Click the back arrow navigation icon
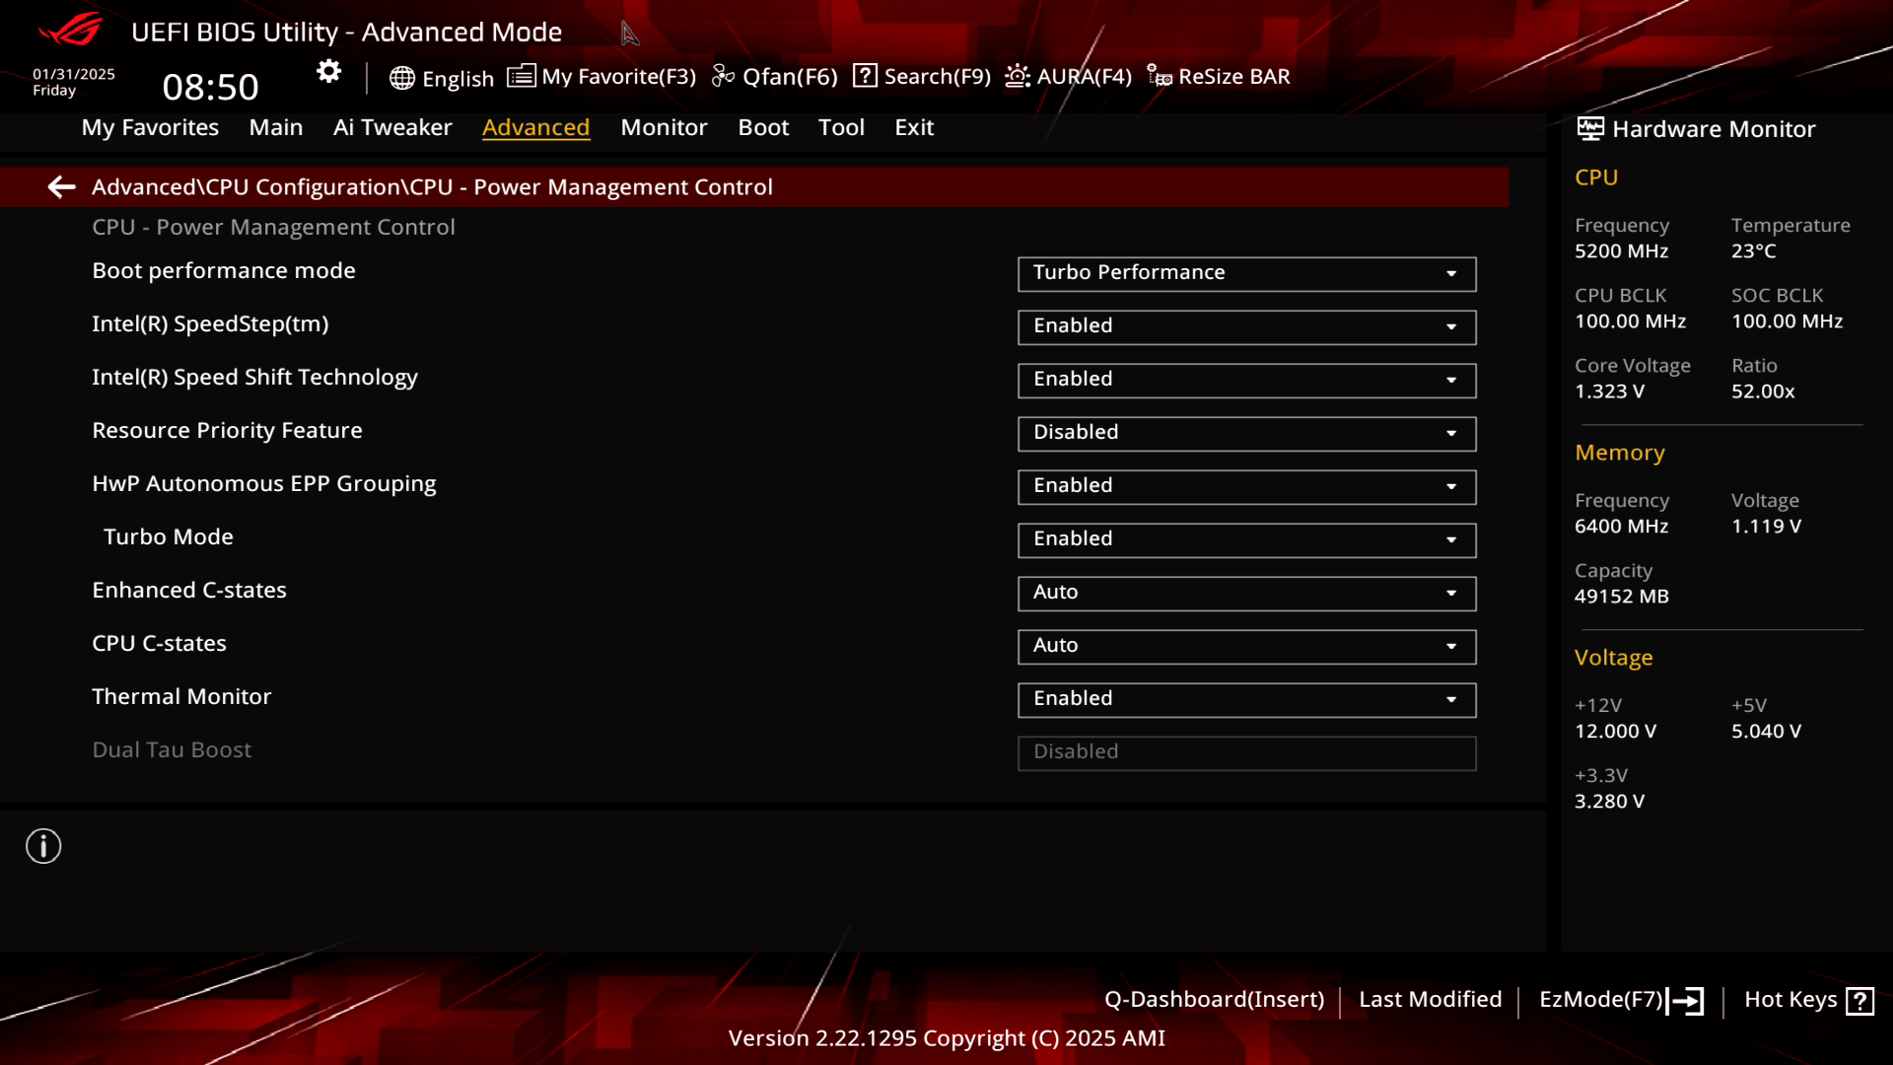This screenshot has width=1893, height=1065. 60,186
